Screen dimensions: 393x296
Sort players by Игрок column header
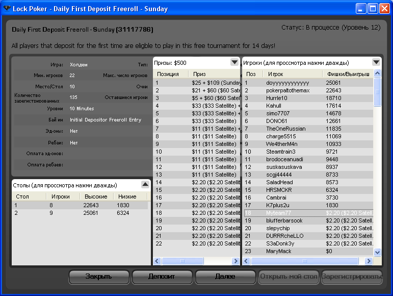tap(293, 74)
